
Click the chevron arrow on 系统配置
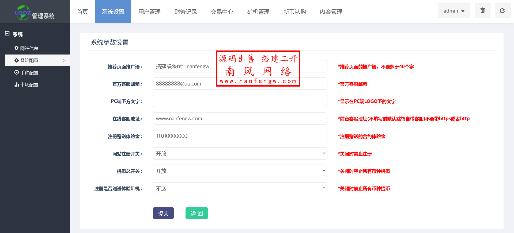(x=64, y=60)
